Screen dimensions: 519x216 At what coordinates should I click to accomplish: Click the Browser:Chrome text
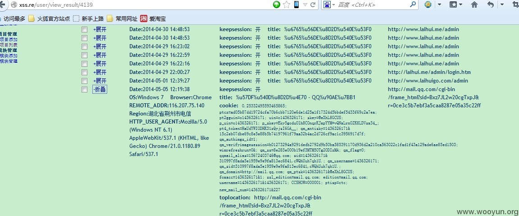[x=191, y=97]
